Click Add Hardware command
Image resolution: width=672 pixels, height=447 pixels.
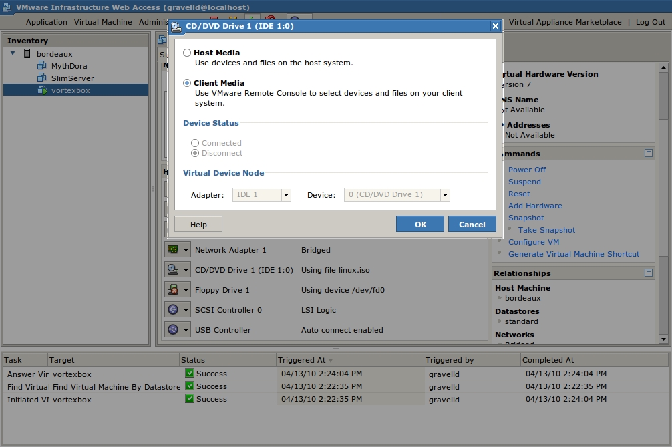[x=535, y=206]
